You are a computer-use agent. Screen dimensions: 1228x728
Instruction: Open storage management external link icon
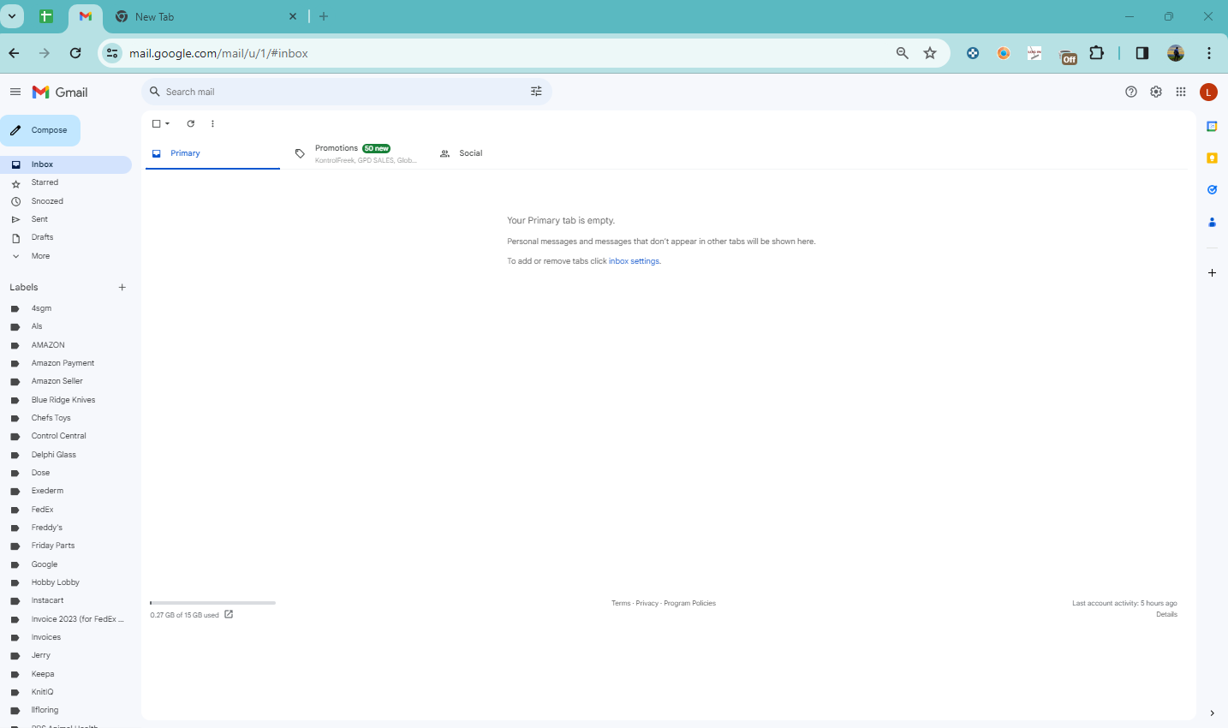coord(229,614)
